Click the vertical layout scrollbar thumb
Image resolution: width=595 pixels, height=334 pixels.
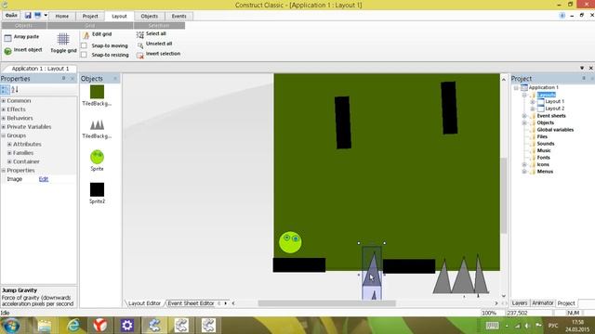point(504,196)
